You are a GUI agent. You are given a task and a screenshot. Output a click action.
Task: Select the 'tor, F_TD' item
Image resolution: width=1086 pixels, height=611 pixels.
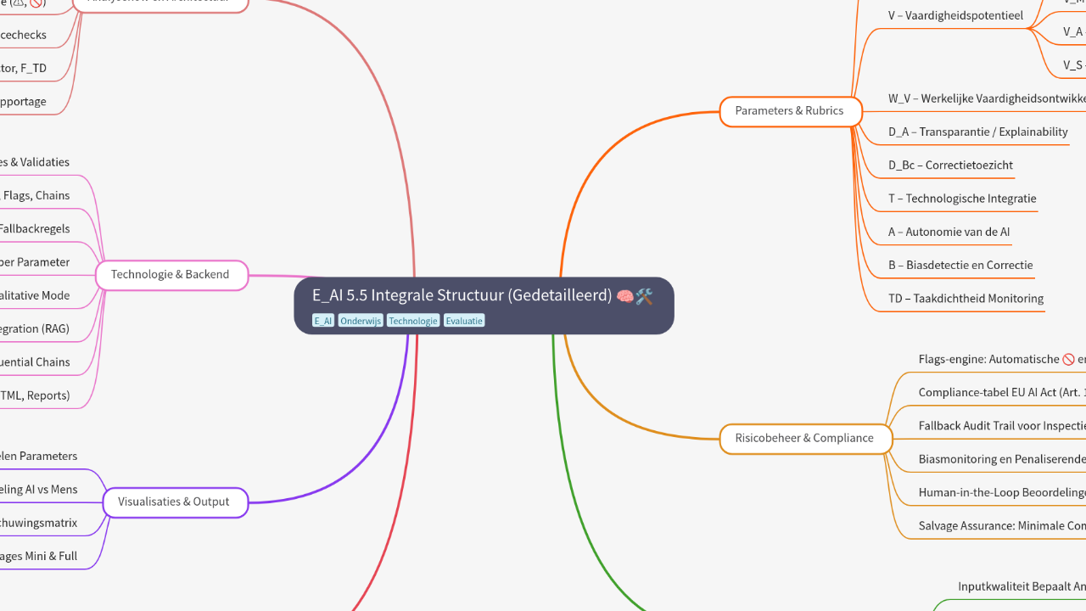[24, 68]
